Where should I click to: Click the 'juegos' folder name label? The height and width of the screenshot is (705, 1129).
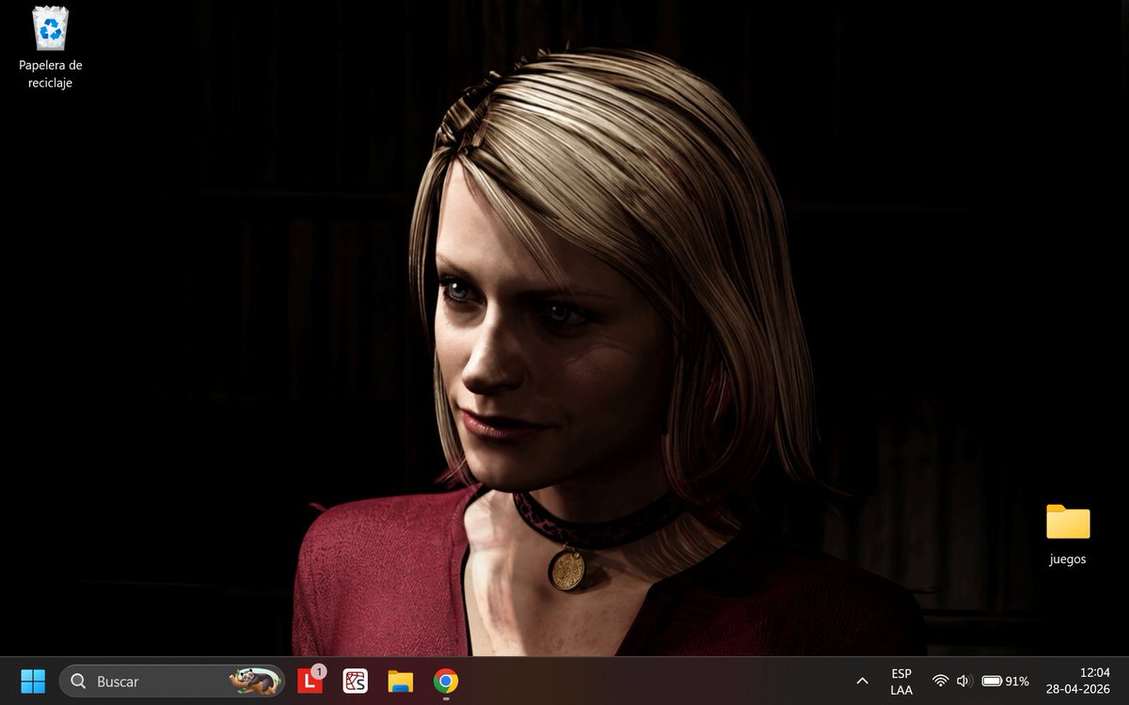click(1068, 559)
